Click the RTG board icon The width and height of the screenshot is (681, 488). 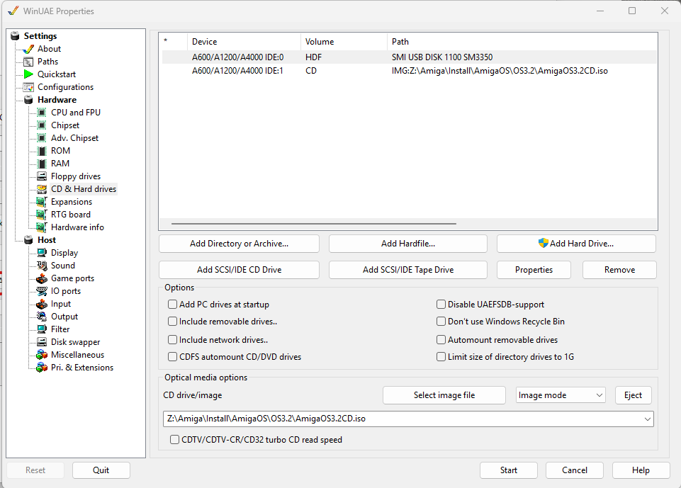point(42,215)
